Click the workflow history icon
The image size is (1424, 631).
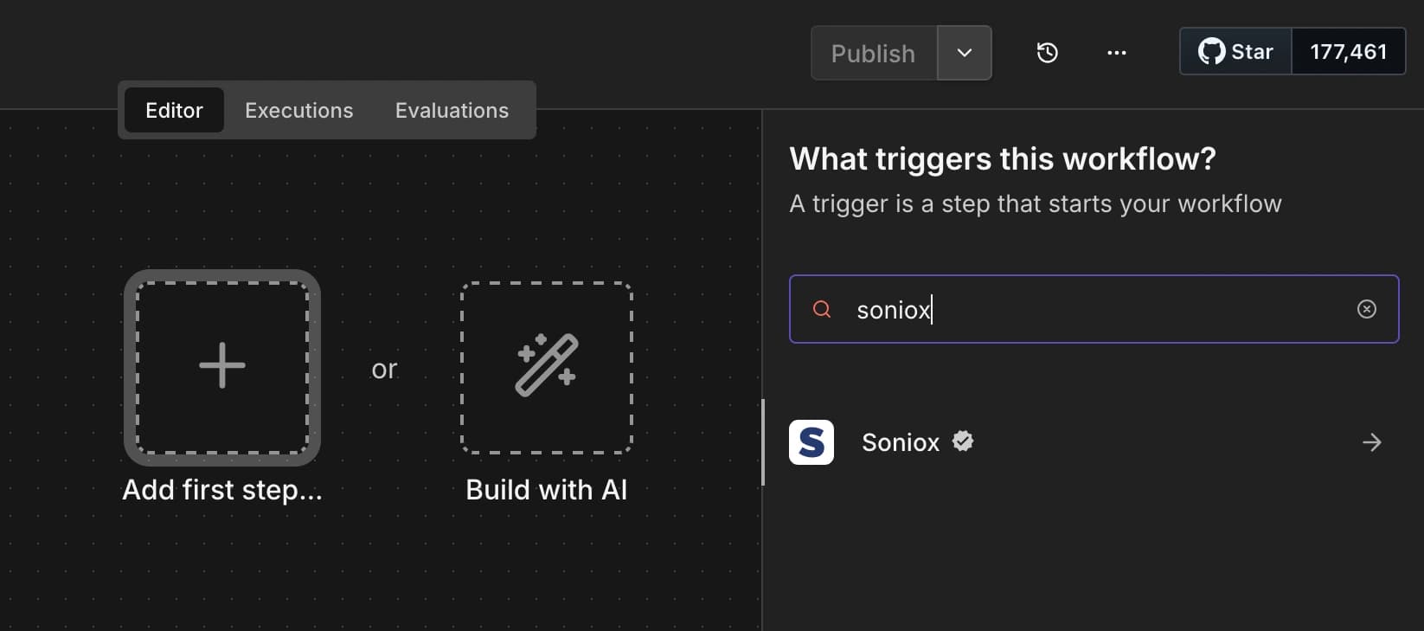click(x=1047, y=53)
